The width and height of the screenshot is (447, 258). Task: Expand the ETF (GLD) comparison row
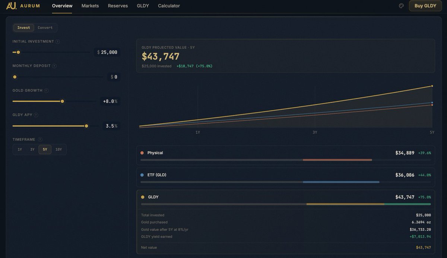click(285, 177)
